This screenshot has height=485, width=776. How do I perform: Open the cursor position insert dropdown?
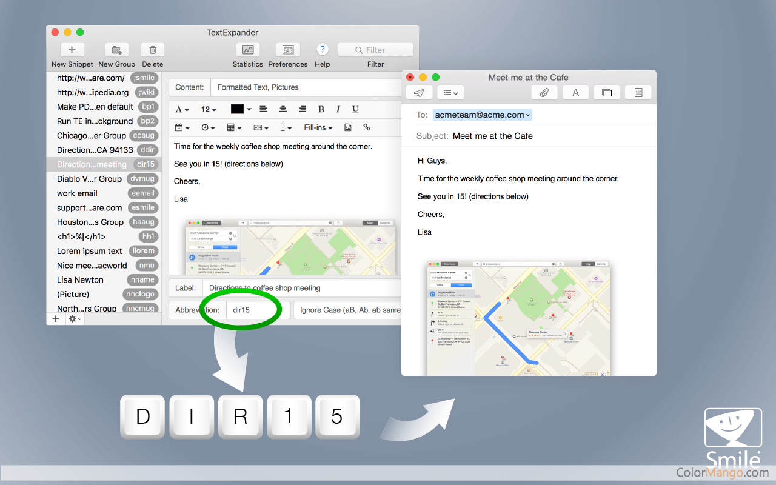coord(286,127)
